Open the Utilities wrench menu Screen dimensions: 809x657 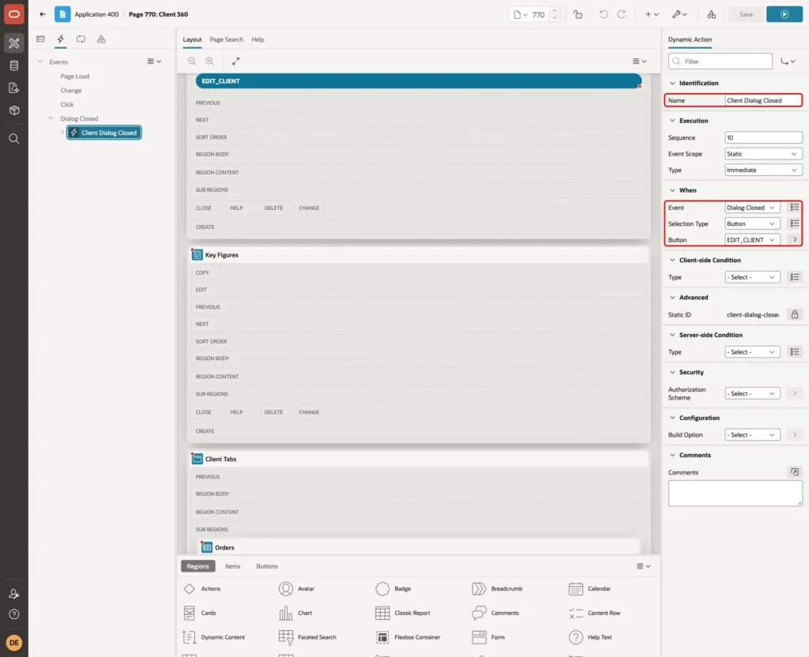pos(679,14)
